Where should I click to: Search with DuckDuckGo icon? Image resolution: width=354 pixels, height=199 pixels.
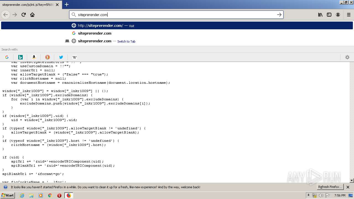point(48,57)
